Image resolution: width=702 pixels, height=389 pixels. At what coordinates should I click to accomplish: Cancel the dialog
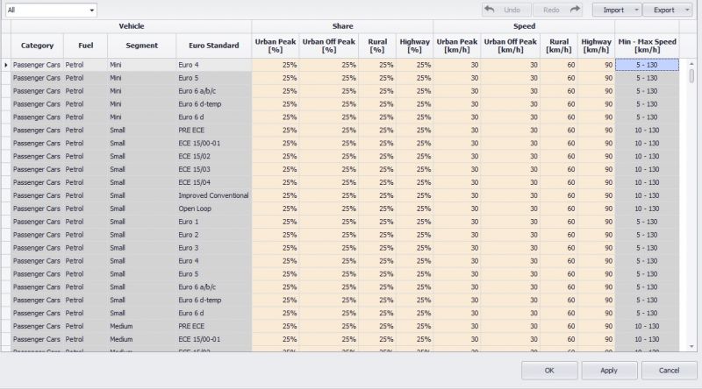pyautogui.click(x=669, y=371)
